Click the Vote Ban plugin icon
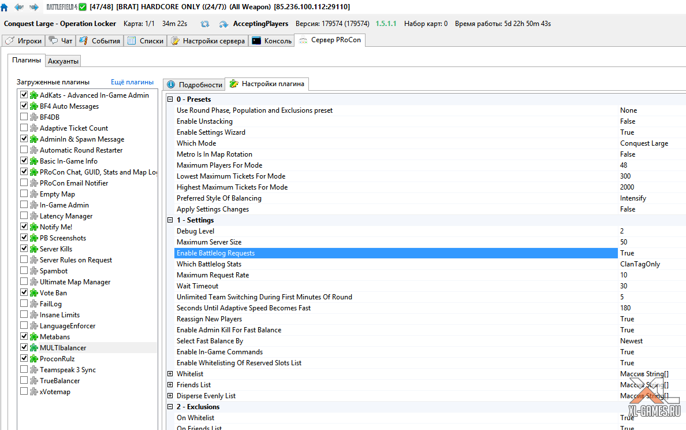This screenshot has height=430, width=686. pos(33,292)
